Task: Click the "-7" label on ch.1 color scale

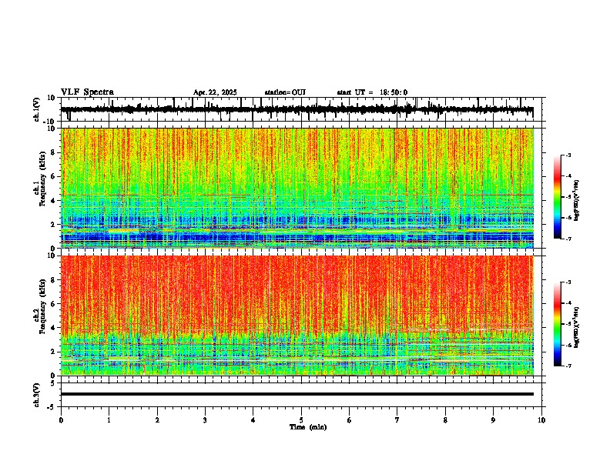Action: point(568,239)
